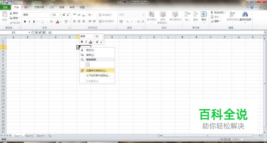Image resolution: width=267 pixels, height=143 pixels.
Task: Click the insert function fx icon
Action: click(x=44, y=33)
